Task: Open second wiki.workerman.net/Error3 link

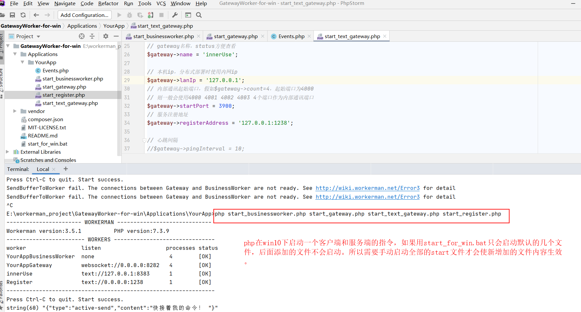Action: (x=367, y=197)
